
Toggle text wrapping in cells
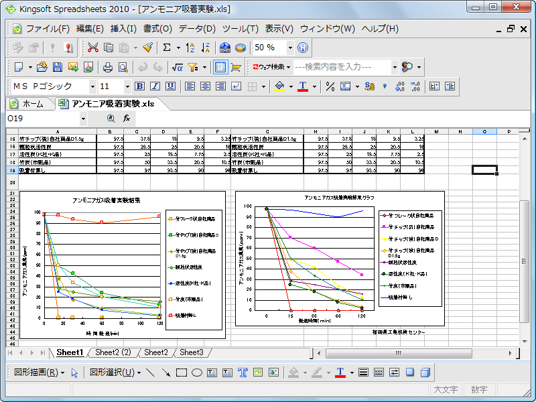pyautogui.click(x=237, y=86)
